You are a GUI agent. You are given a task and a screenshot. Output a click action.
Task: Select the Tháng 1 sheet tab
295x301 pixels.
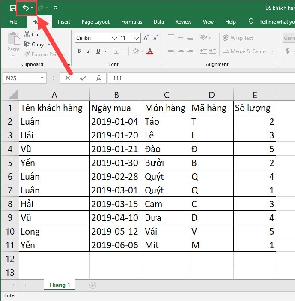59,285
